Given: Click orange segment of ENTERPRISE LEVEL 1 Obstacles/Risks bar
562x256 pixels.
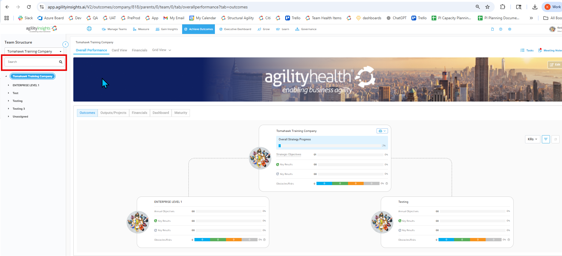Looking at the screenshot, I should tap(234, 240).
